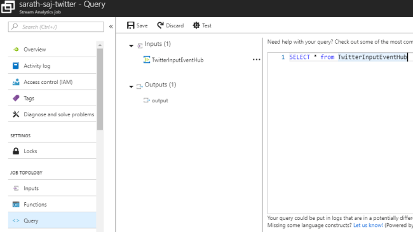Click the JOB TOPOLOGY section header

click(26, 173)
